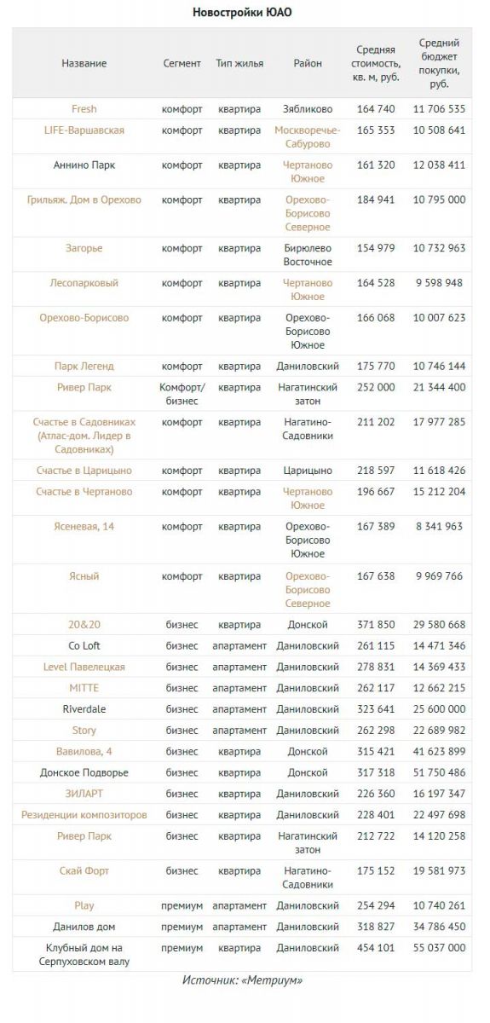Click the Счастье в Царицыно link
The image size is (490, 1023).
coord(84,471)
